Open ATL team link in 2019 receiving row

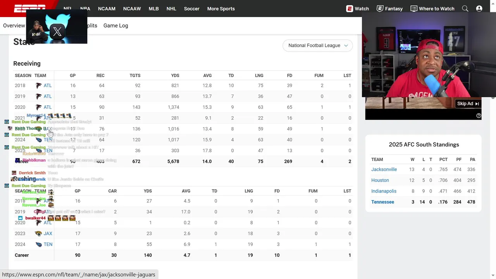48,96
